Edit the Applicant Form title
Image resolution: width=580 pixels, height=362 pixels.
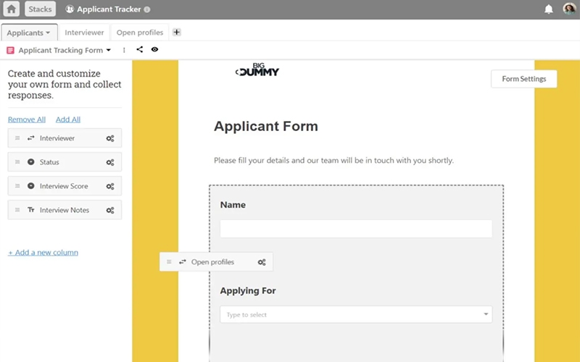pyautogui.click(x=266, y=126)
